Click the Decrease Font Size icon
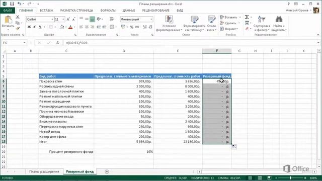 [x=73, y=19]
